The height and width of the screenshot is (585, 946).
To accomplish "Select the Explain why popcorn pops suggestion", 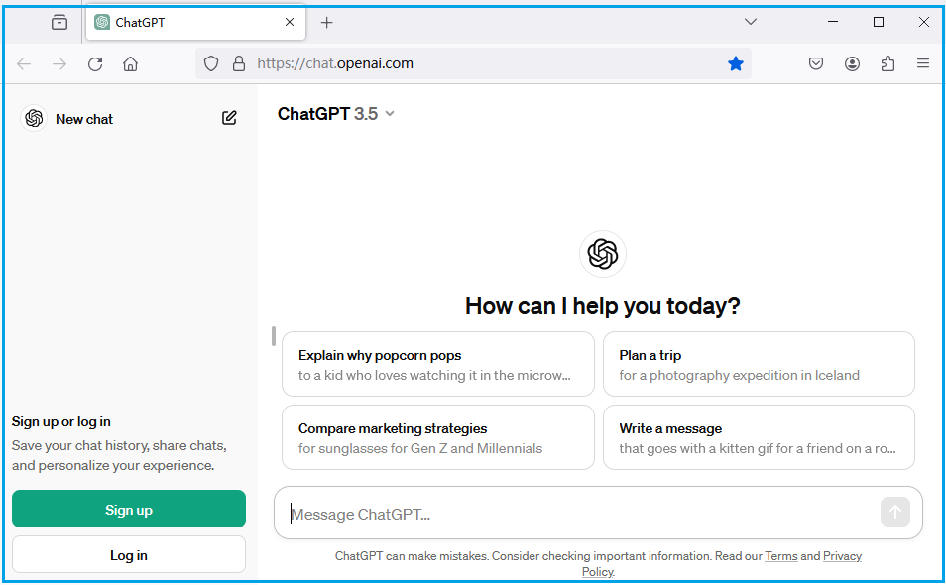I will coord(438,364).
